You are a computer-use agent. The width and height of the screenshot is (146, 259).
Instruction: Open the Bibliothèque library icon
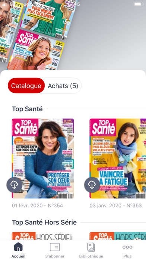click(x=91, y=247)
